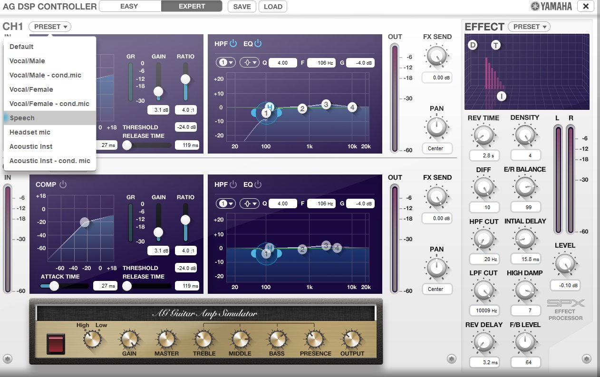Click CH1 EQ node 3

326,104
